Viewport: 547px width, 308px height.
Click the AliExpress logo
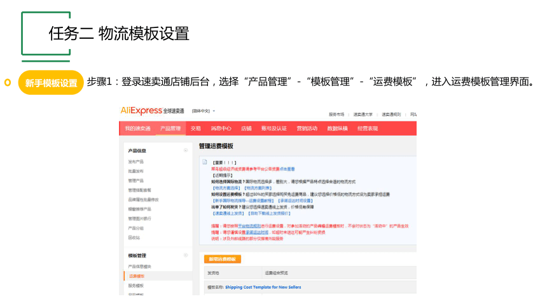coord(152,111)
